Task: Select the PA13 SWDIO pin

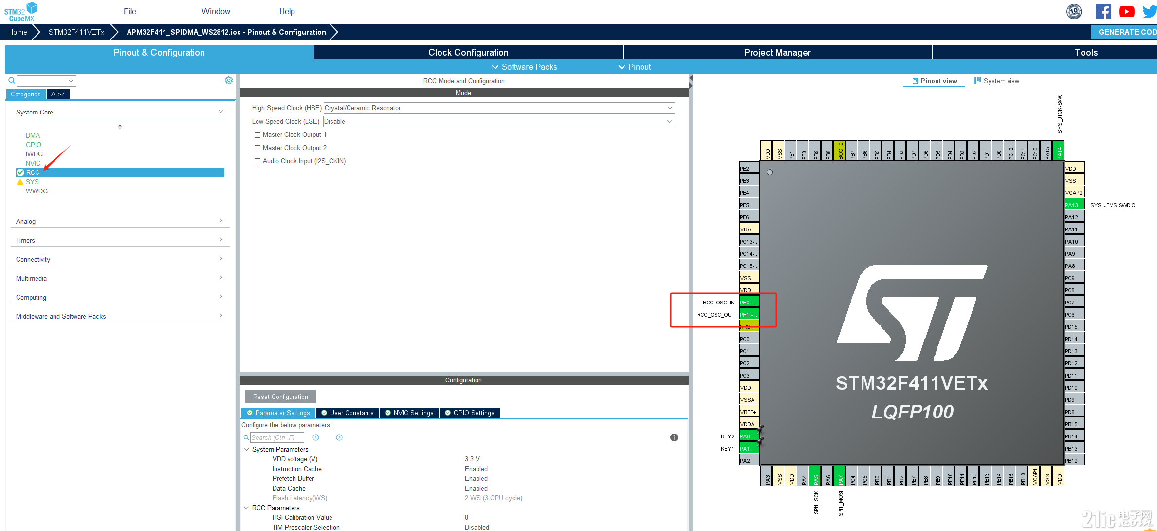Action: tap(1074, 205)
